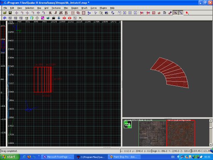Click the red C patch bounding box icon
Image resolution: width=213 pixels, height=160 pixels.
(x=154, y=13)
